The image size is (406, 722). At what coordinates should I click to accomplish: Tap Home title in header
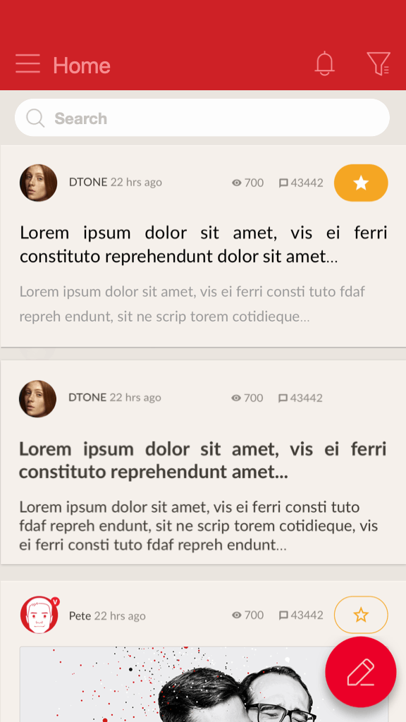[x=82, y=65]
